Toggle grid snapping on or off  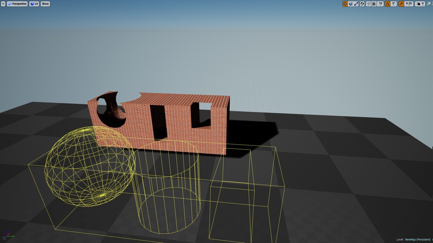374,4
